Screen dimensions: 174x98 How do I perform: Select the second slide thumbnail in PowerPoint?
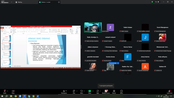[7, 46]
